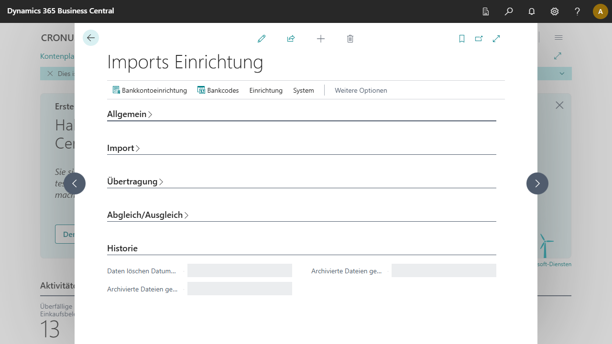Open the Einrichtung menu
The image size is (612, 344).
(x=266, y=90)
